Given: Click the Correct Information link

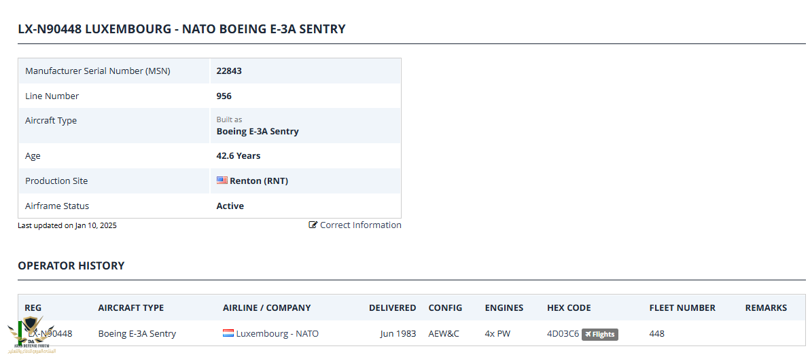Looking at the screenshot, I should coord(355,225).
